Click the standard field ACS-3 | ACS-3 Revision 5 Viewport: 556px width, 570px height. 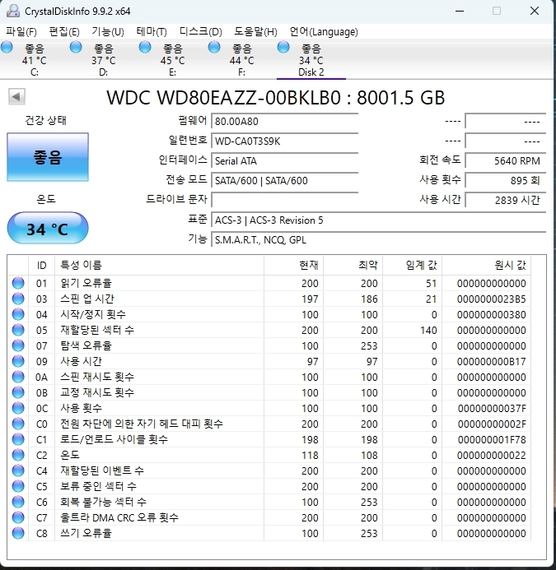point(379,220)
